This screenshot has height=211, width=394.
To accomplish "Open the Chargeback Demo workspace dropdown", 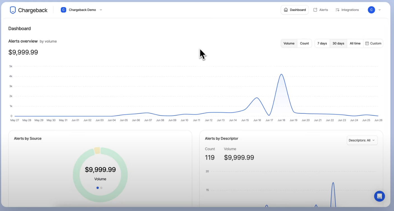I will [x=101, y=10].
